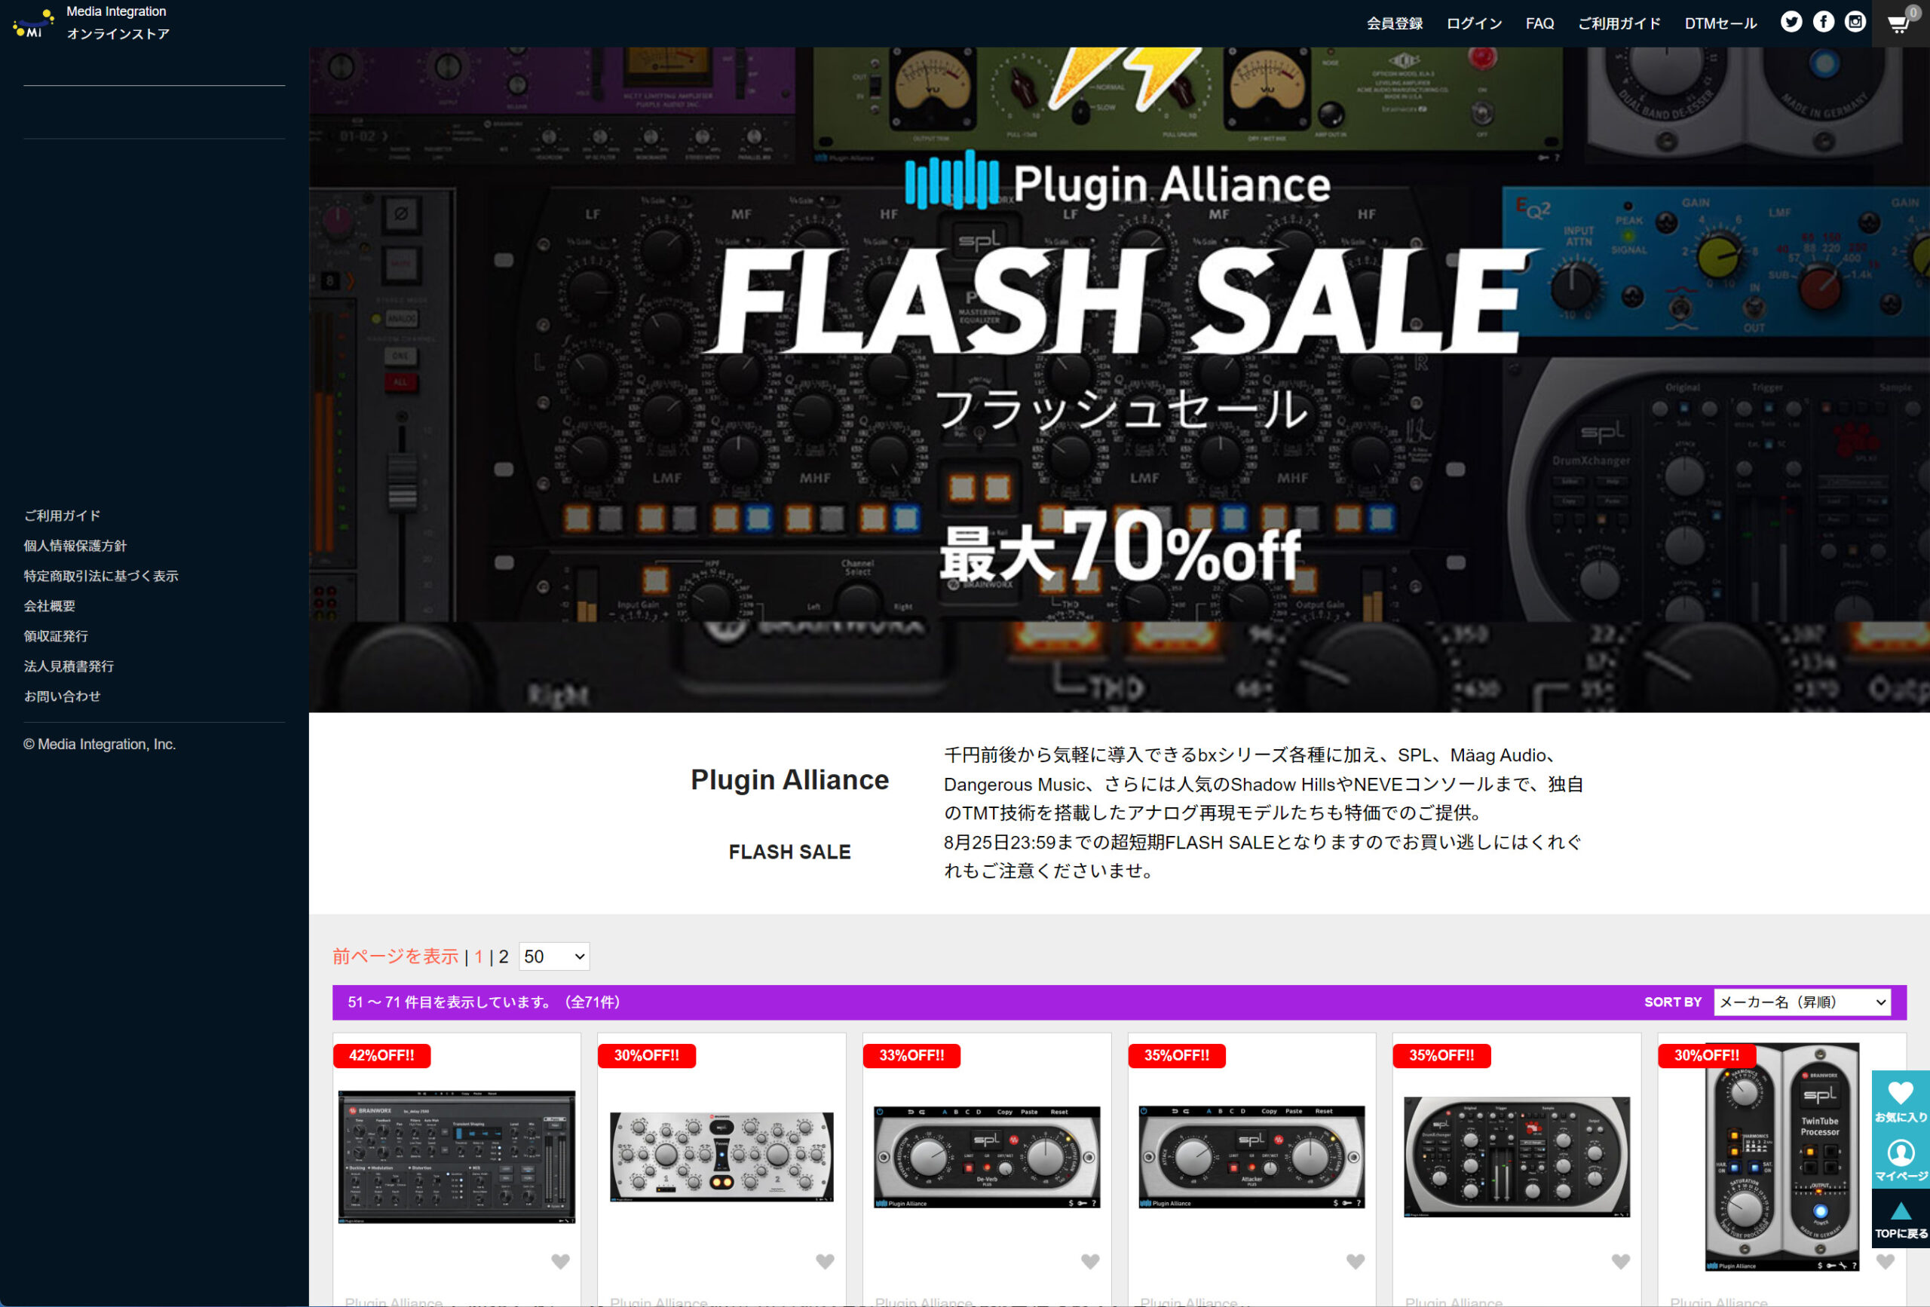Viewport: 1930px width, 1307px height.
Task: Click 前ページを表示 pagination link
Action: pyautogui.click(x=395, y=957)
